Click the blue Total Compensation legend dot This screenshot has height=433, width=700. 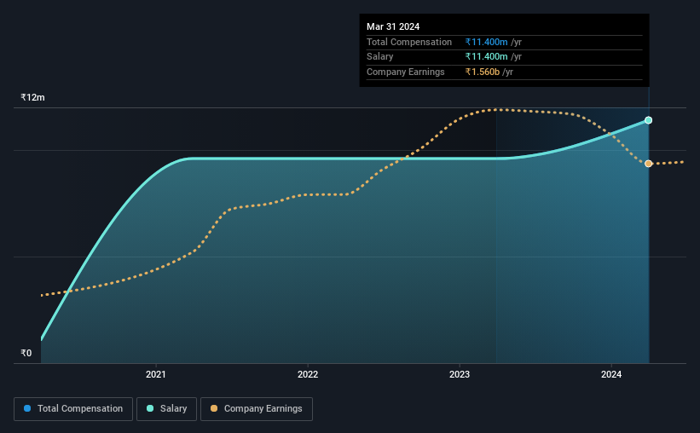click(x=27, y=408)
